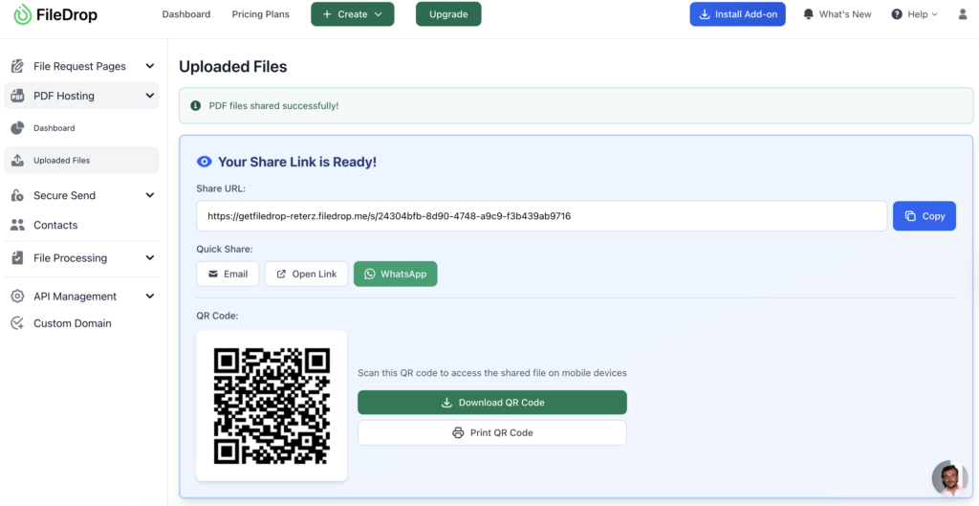Screen dimensions: 979x506
Task: Click the API Management gear icon
Action: [17, 297]
